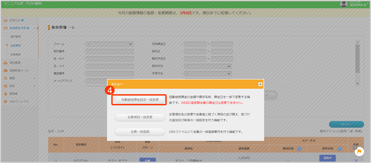The height and width of the screenshot is (163, 371).
Task: Click the help icon next to 開封状況
Action: (x=299, y=149)
